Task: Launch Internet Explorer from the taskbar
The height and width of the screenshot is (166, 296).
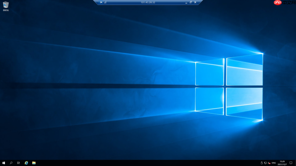Action: 26,163
